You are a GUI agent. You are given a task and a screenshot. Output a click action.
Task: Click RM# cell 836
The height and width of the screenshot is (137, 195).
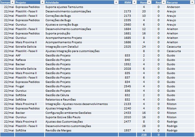coord(127,91)
